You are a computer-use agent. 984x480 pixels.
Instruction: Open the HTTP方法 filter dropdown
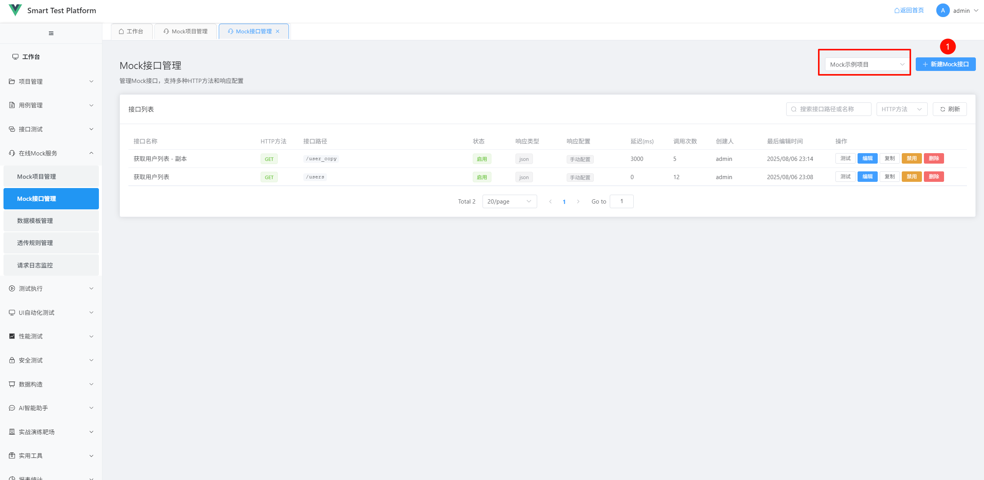tap(901, 109)
